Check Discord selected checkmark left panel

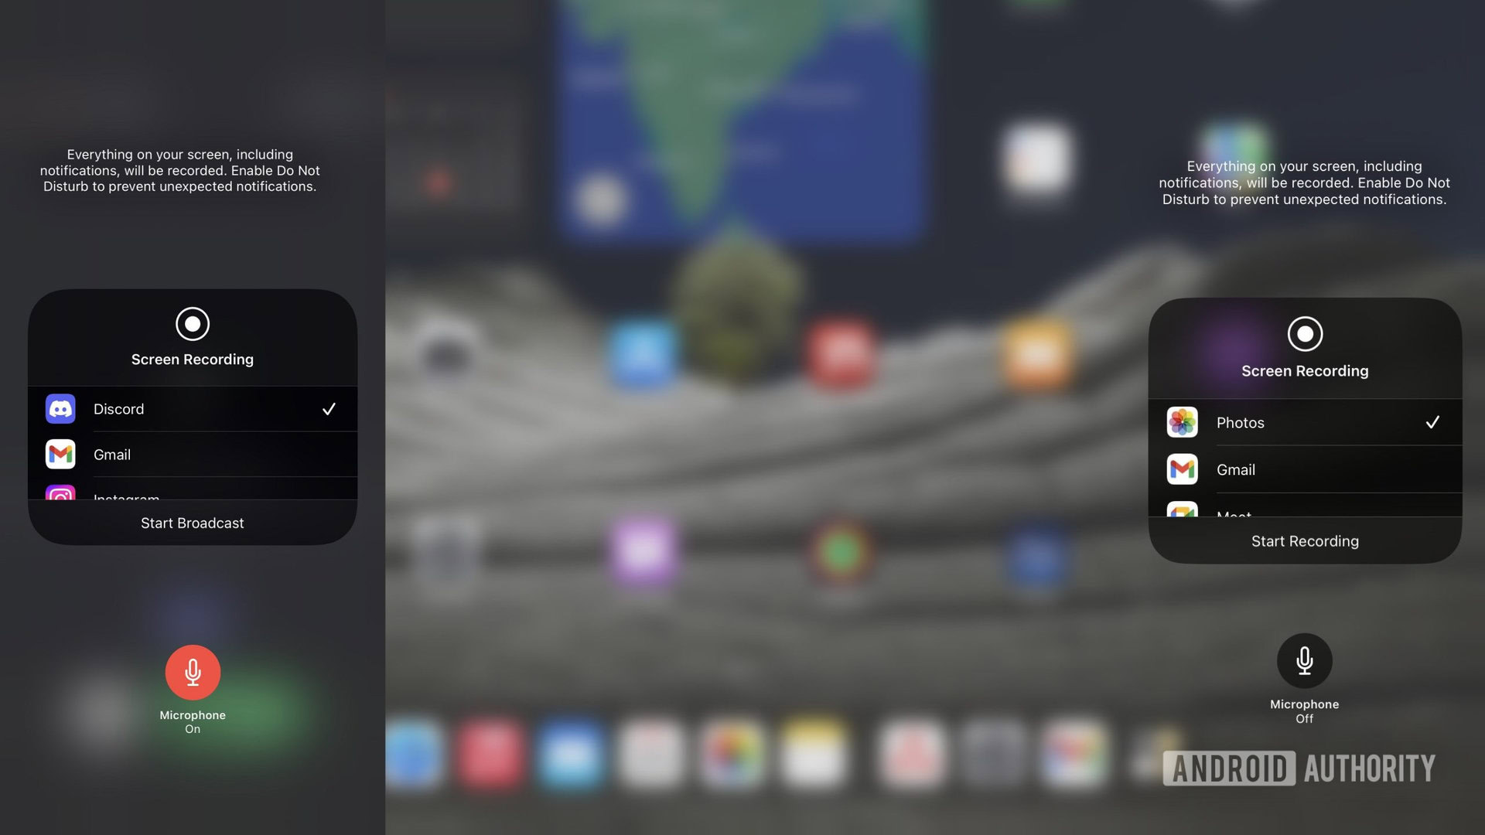(329, 409)
